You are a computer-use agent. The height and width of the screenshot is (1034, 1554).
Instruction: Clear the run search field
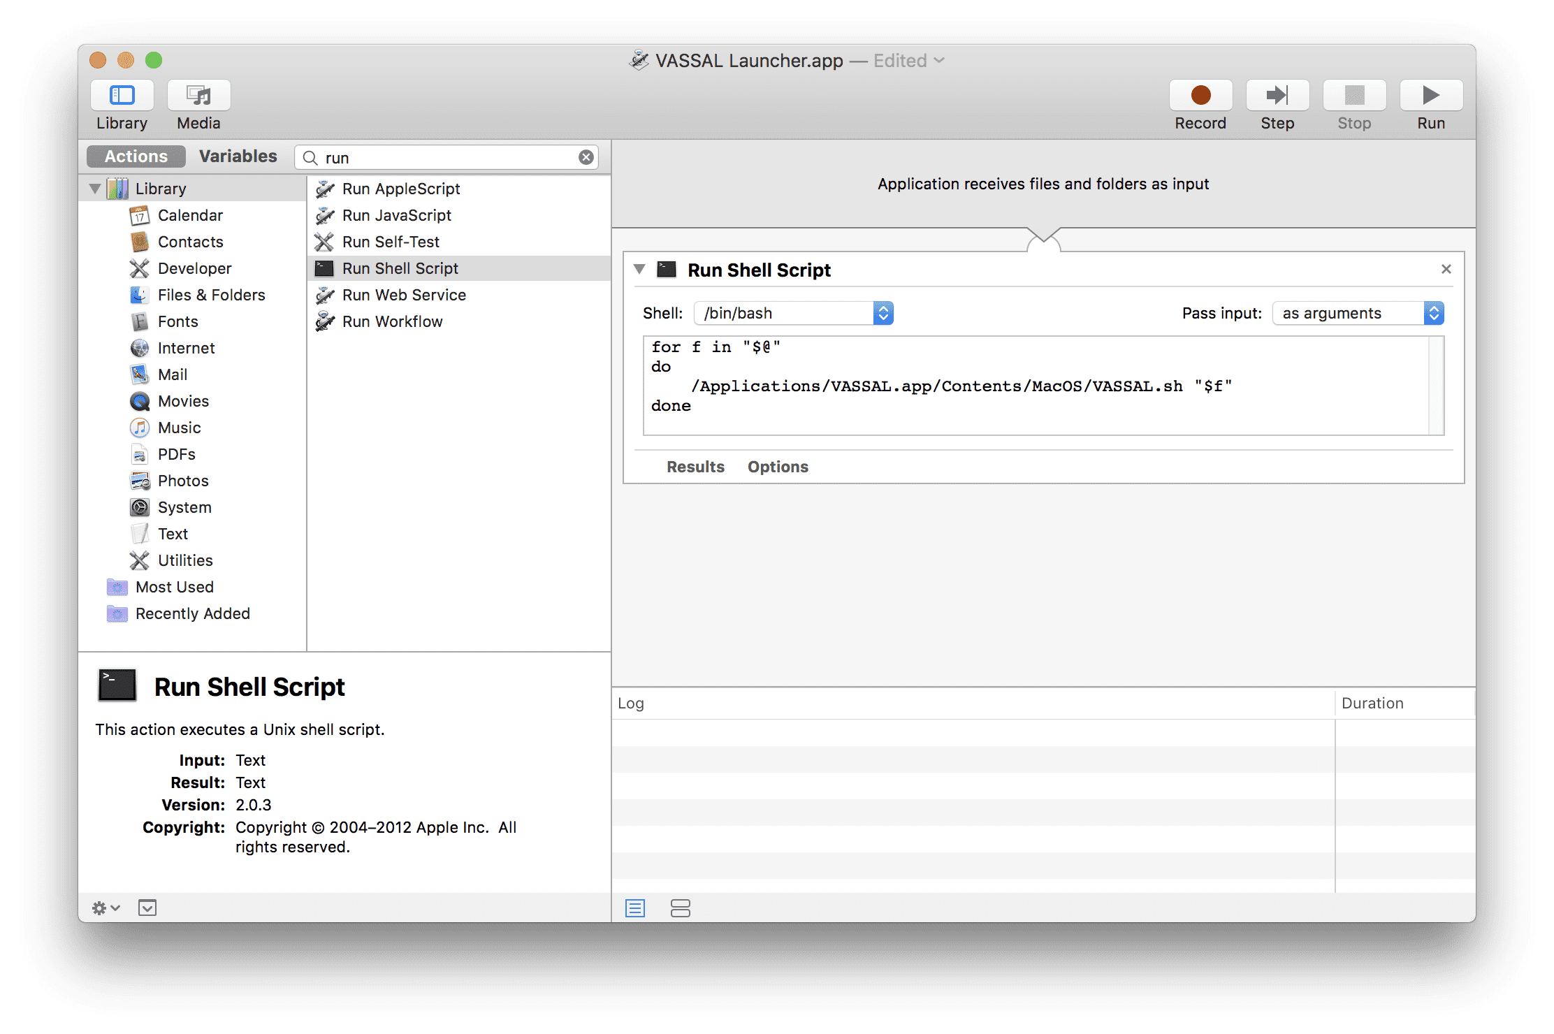586,156
